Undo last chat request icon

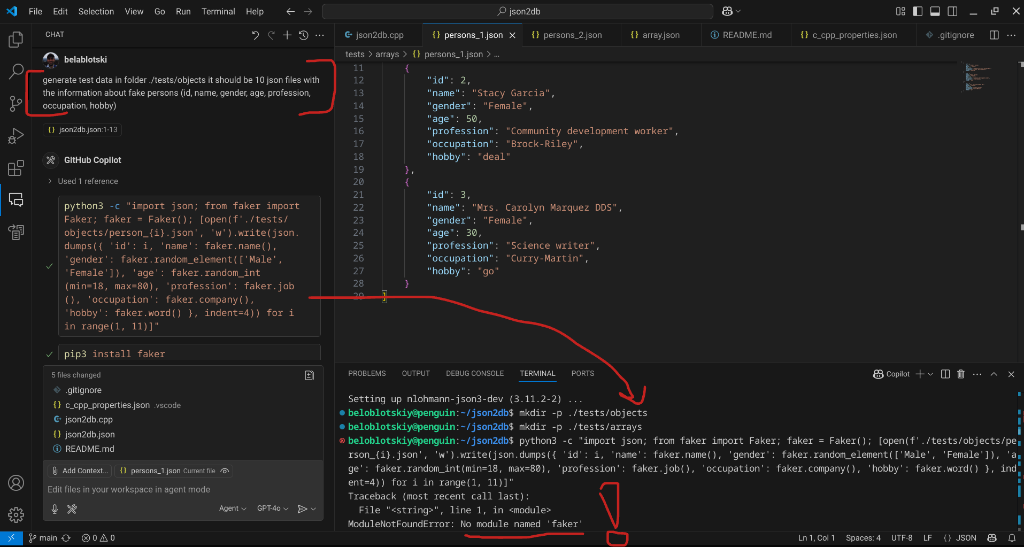point(255,35)
